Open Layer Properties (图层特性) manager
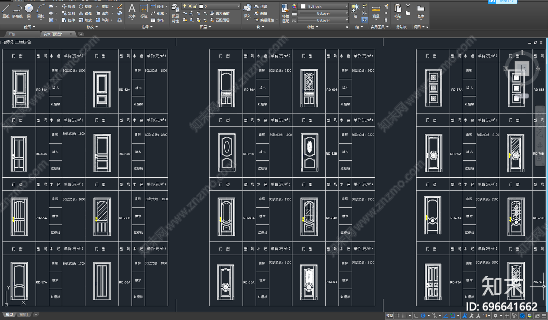The height and width of the screenshot is (320, 548). [x=175, y=13]
